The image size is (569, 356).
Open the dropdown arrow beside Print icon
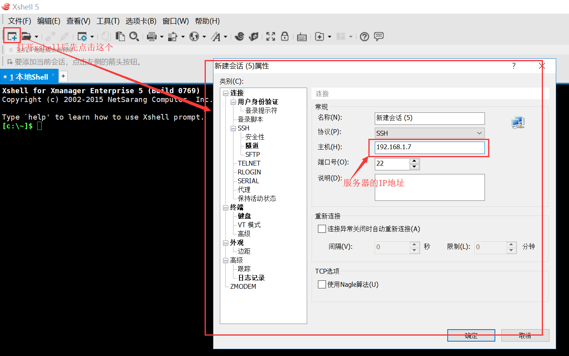[162, 37]
